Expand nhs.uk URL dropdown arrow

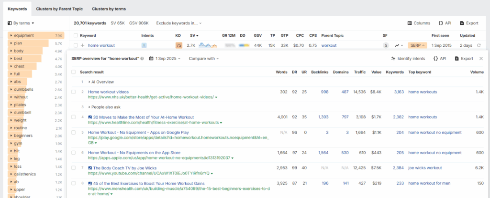coord(216,97)
